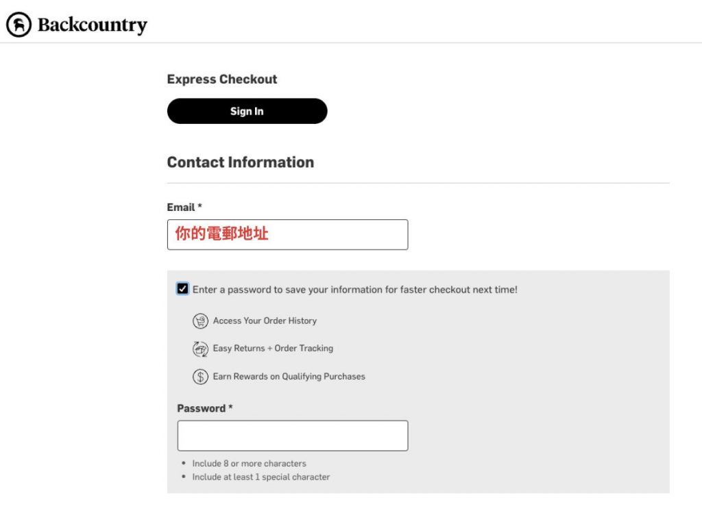The image size is (702, 526).
Task: Click the 'Enter a password to save' label
Action: tap(354, 290)
